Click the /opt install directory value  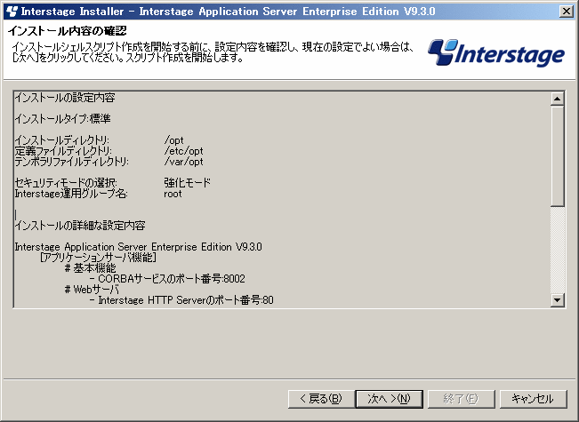coord(174,140)
